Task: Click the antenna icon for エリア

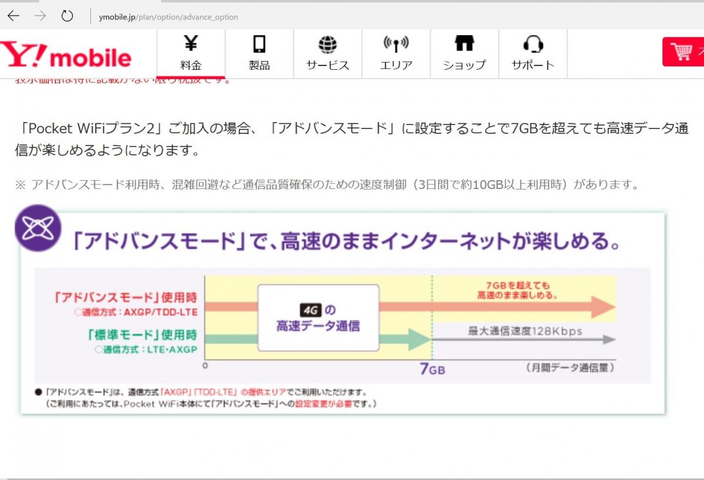Action: coord(396,45)
